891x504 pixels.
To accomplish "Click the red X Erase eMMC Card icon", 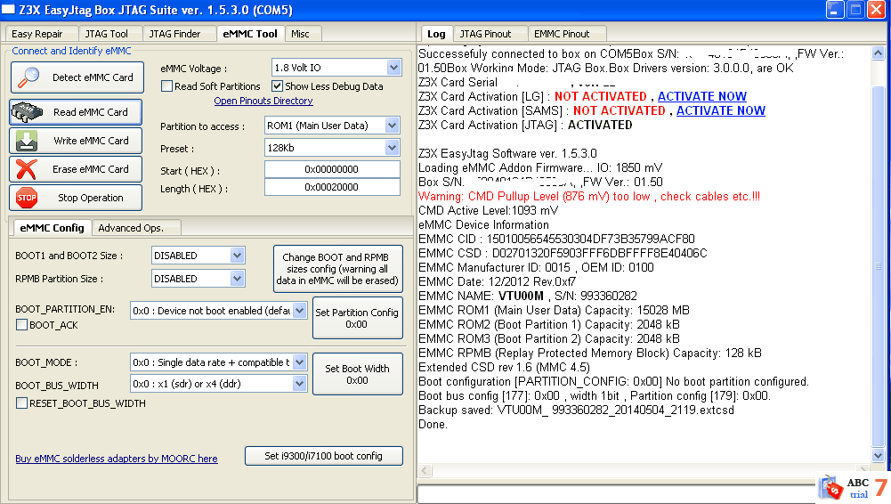I will point(27,169).
